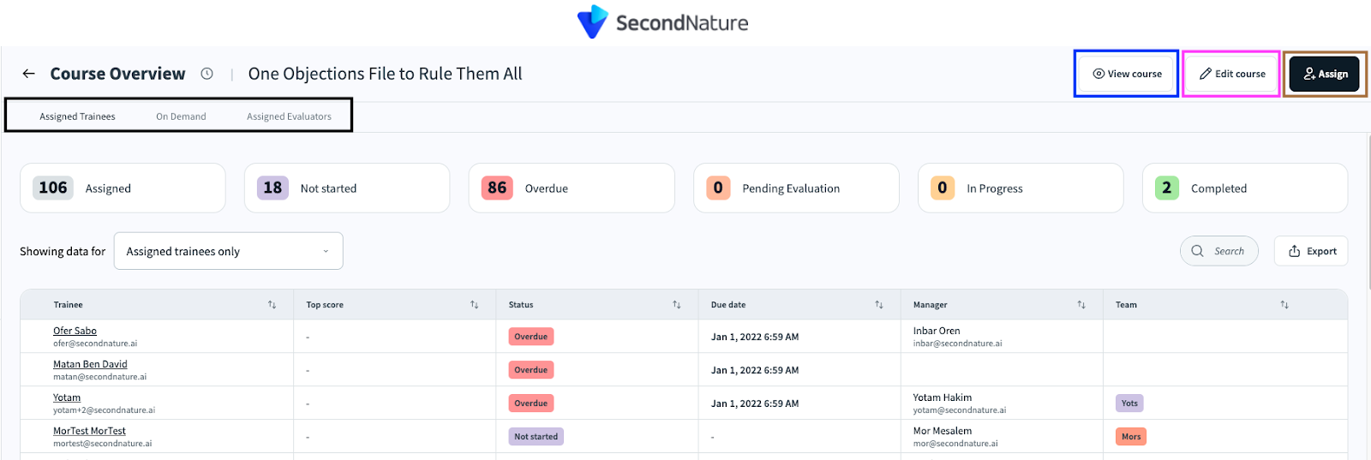Export the trainee data
Viewport: 1371px width, 460px height.
(x=1311, y=251)
